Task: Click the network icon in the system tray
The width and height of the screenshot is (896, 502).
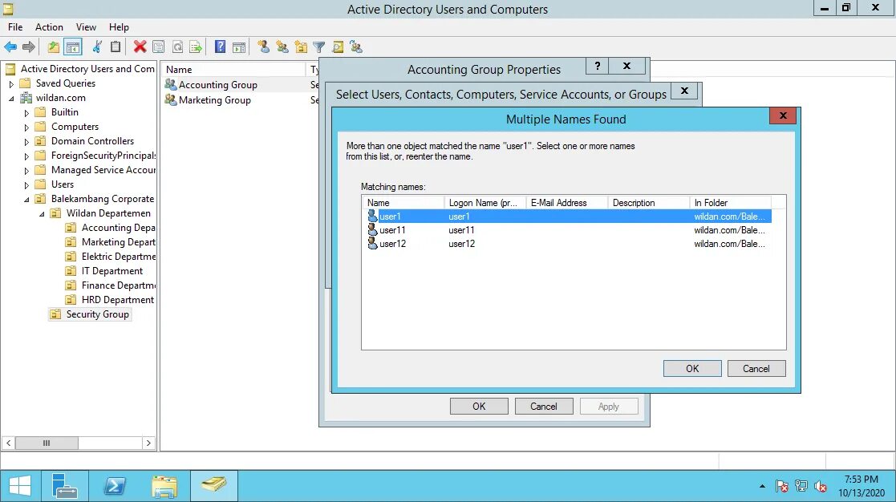Action: pos(801,486)
